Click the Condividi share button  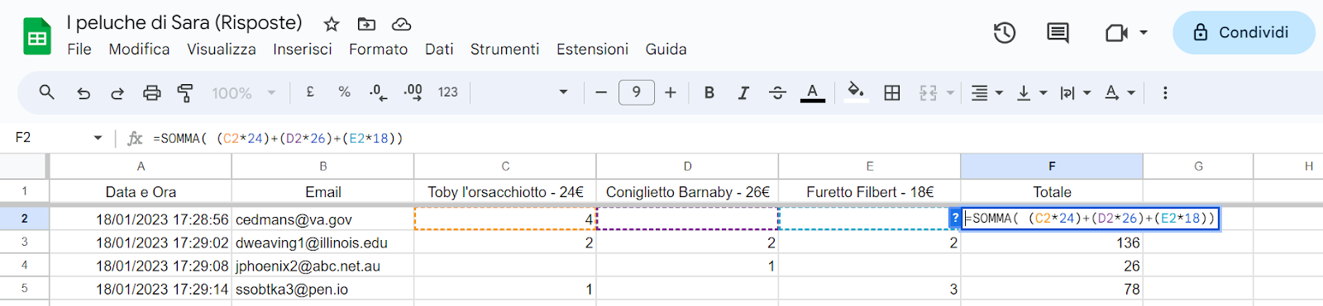pyautogui.click(x=1244, y=33)
